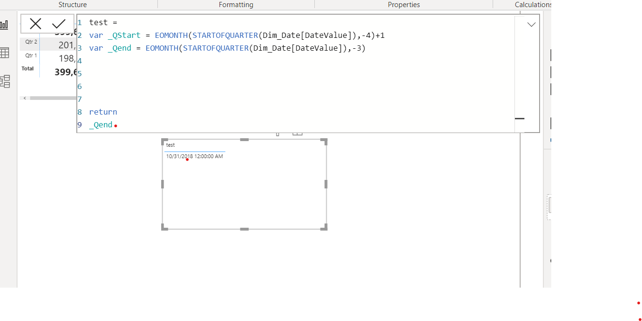Select the Total row header
This screenshot has height=321, width=642.
(x=28, y=69)
